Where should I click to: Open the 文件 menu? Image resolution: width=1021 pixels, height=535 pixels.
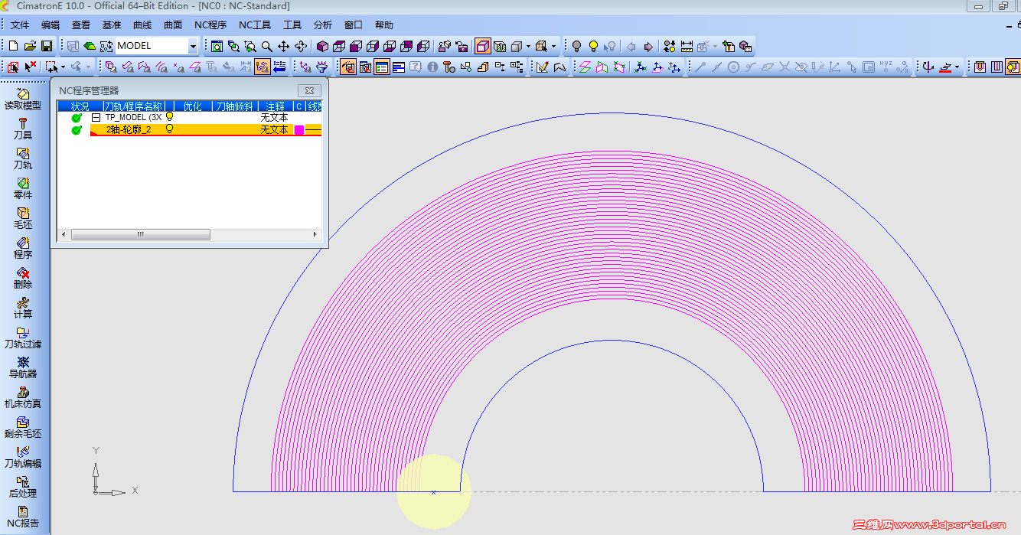tap(20, 25)
